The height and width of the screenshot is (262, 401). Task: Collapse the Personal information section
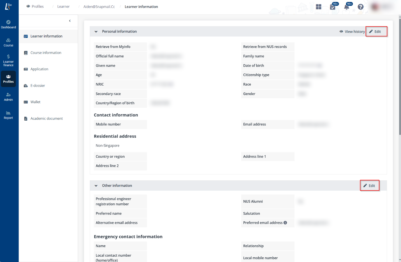click(x=96, y=31)
